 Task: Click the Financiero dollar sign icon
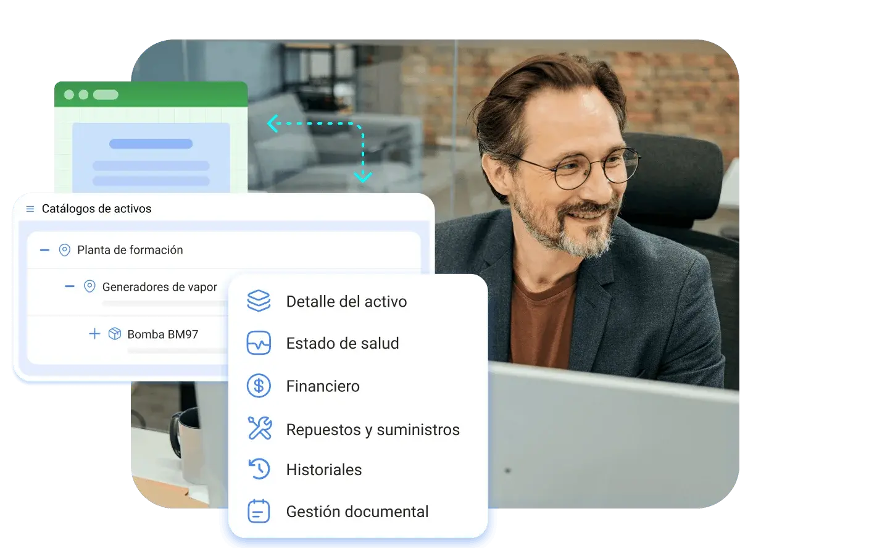(x=259, y=386)
